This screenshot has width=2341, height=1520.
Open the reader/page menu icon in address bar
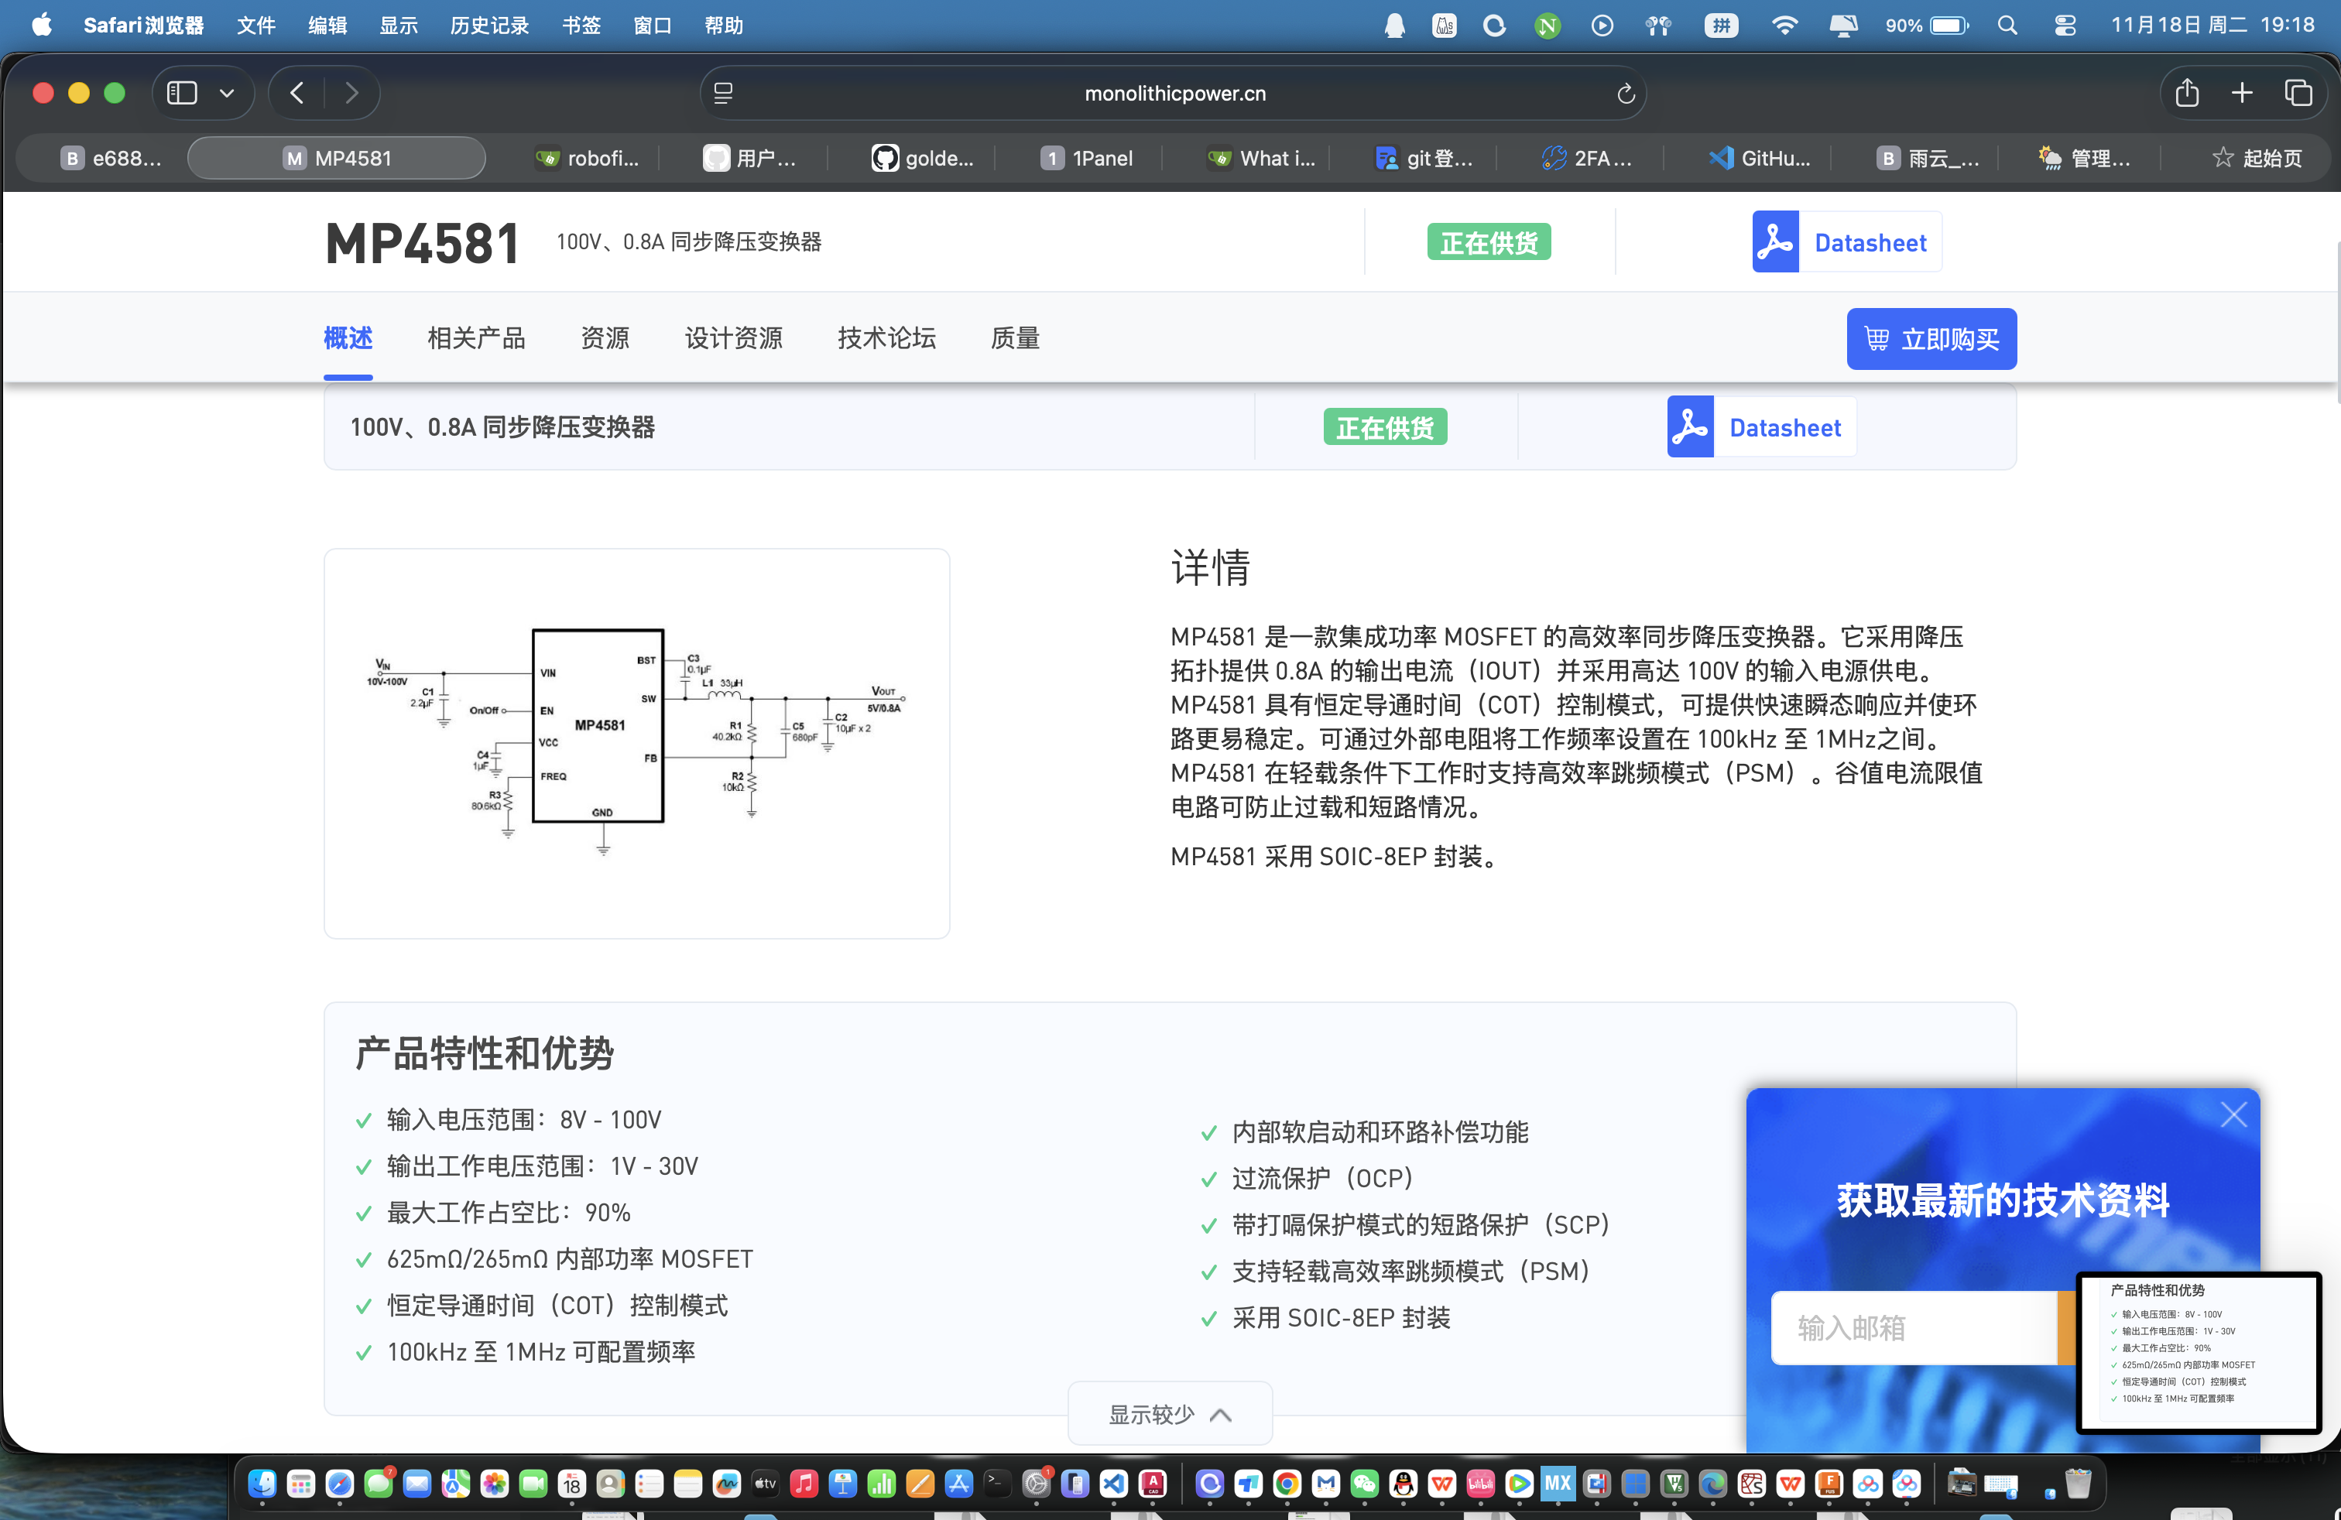[x=724, y=94]
